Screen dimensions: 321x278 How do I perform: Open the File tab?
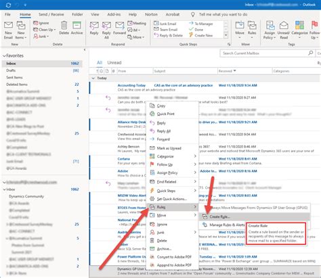7,14
